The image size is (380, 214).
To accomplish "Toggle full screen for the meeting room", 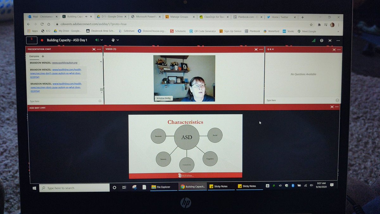I will coord(330,41).
